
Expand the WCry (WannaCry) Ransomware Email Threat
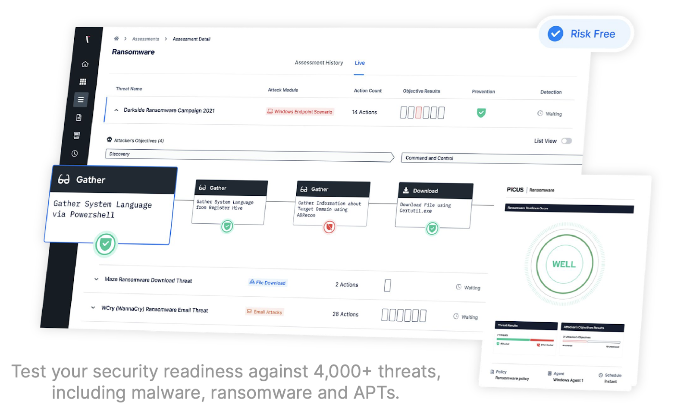(93, 308)
